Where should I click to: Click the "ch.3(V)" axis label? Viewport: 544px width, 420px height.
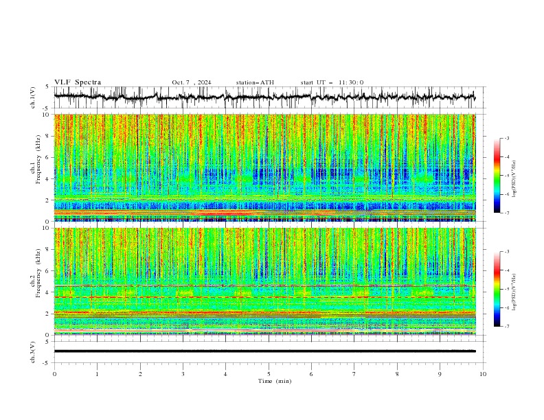[33, 352]
